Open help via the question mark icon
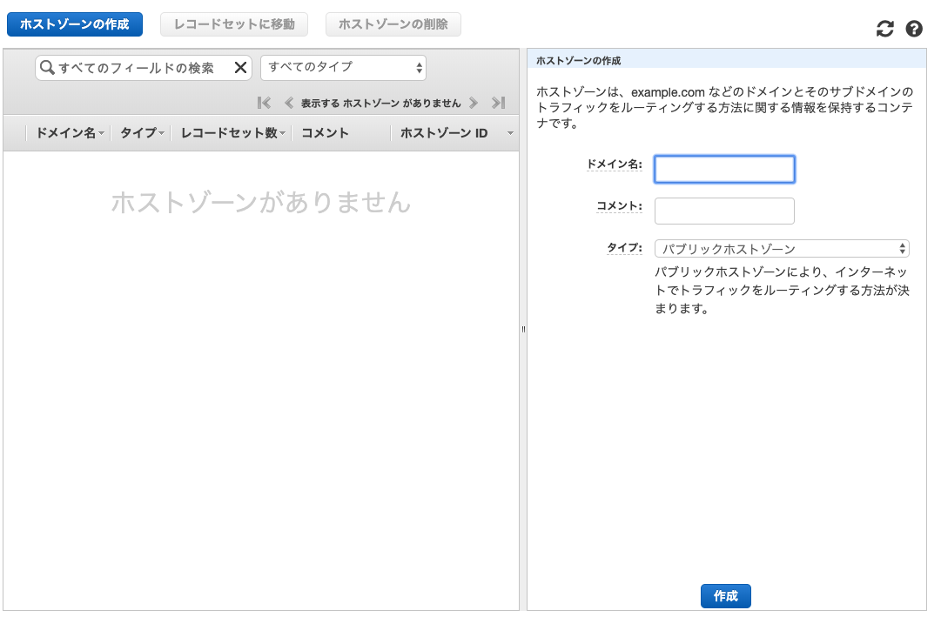 click(914, 29)
